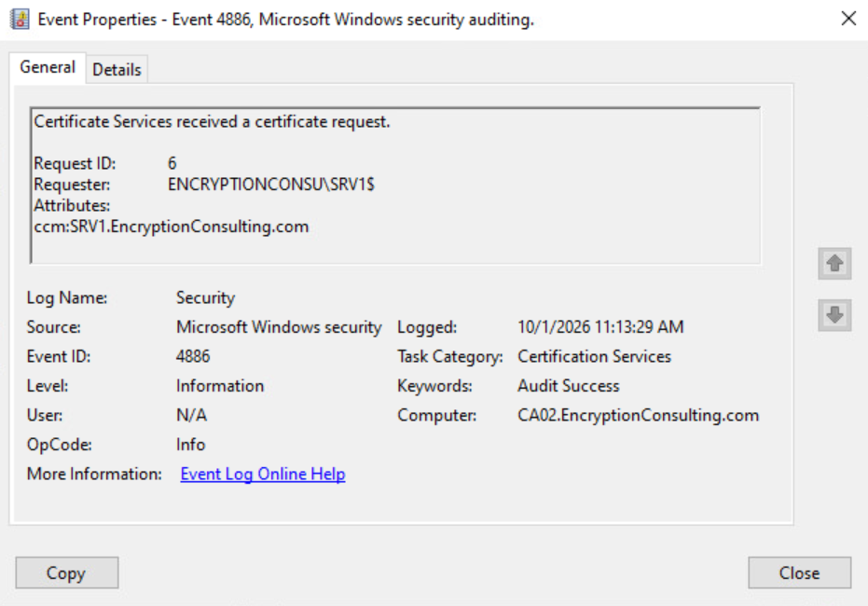Click the next event down arrow button

pyautogui.click(x=834, y=315)
